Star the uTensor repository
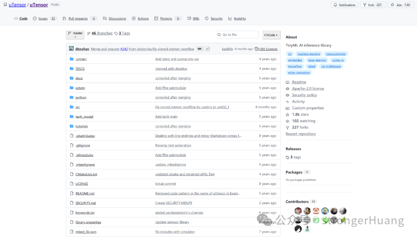 tap(400, 5)
